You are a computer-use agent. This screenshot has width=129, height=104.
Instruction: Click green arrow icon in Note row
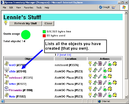95,95
